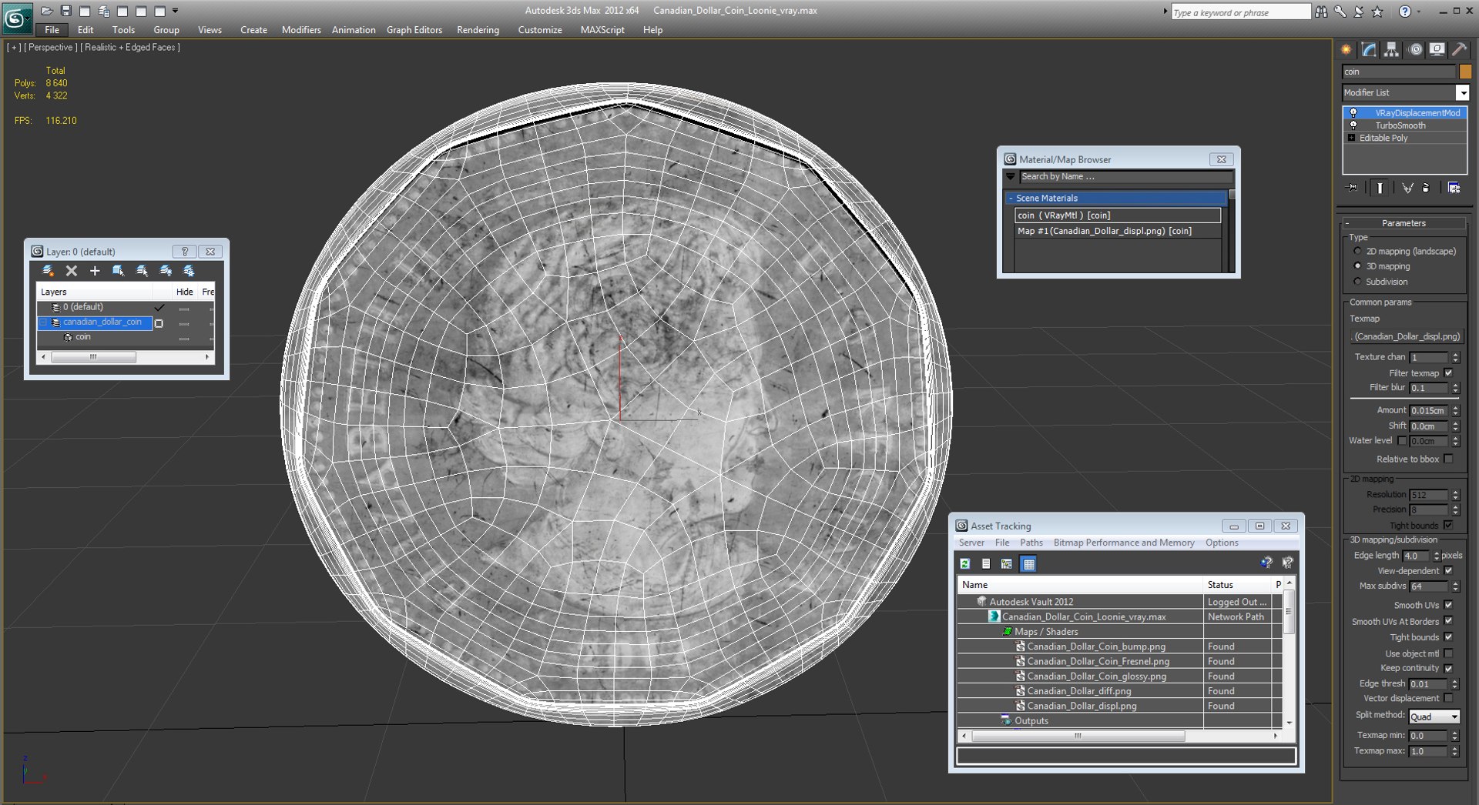The image size is (1479, 805).
Task: Click Refresh icon in Asset Tracking
Action: [964, 564]
